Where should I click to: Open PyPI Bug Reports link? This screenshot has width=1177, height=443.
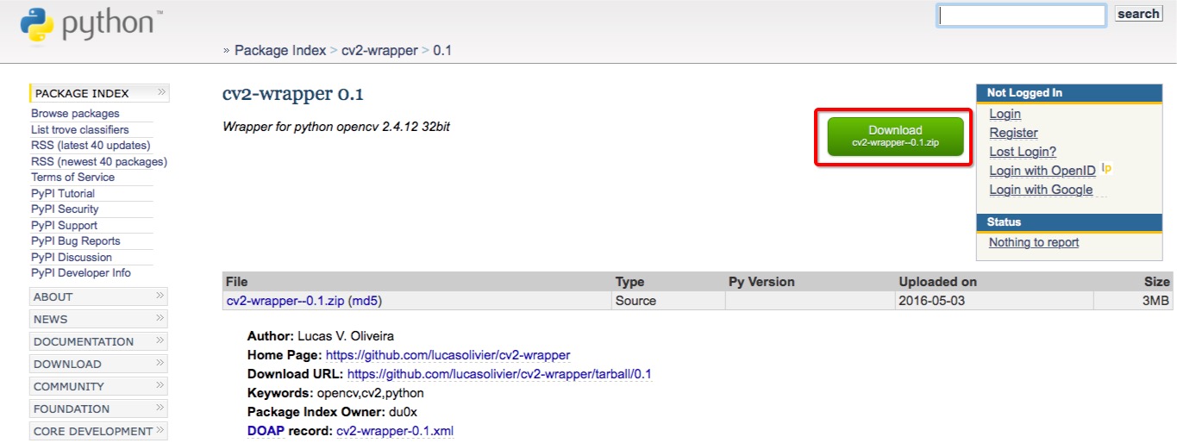pyautogui.click(x=76, y=241)
